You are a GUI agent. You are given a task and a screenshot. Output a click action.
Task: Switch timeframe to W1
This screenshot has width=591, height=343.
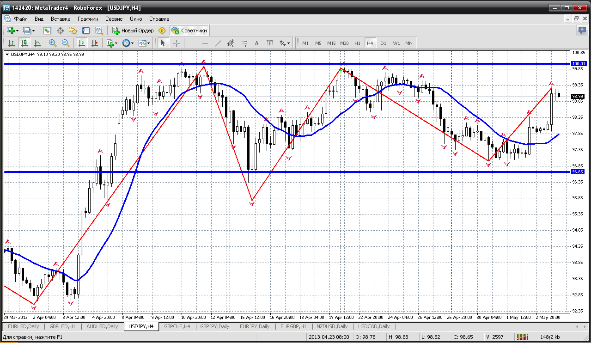point(396,43)
